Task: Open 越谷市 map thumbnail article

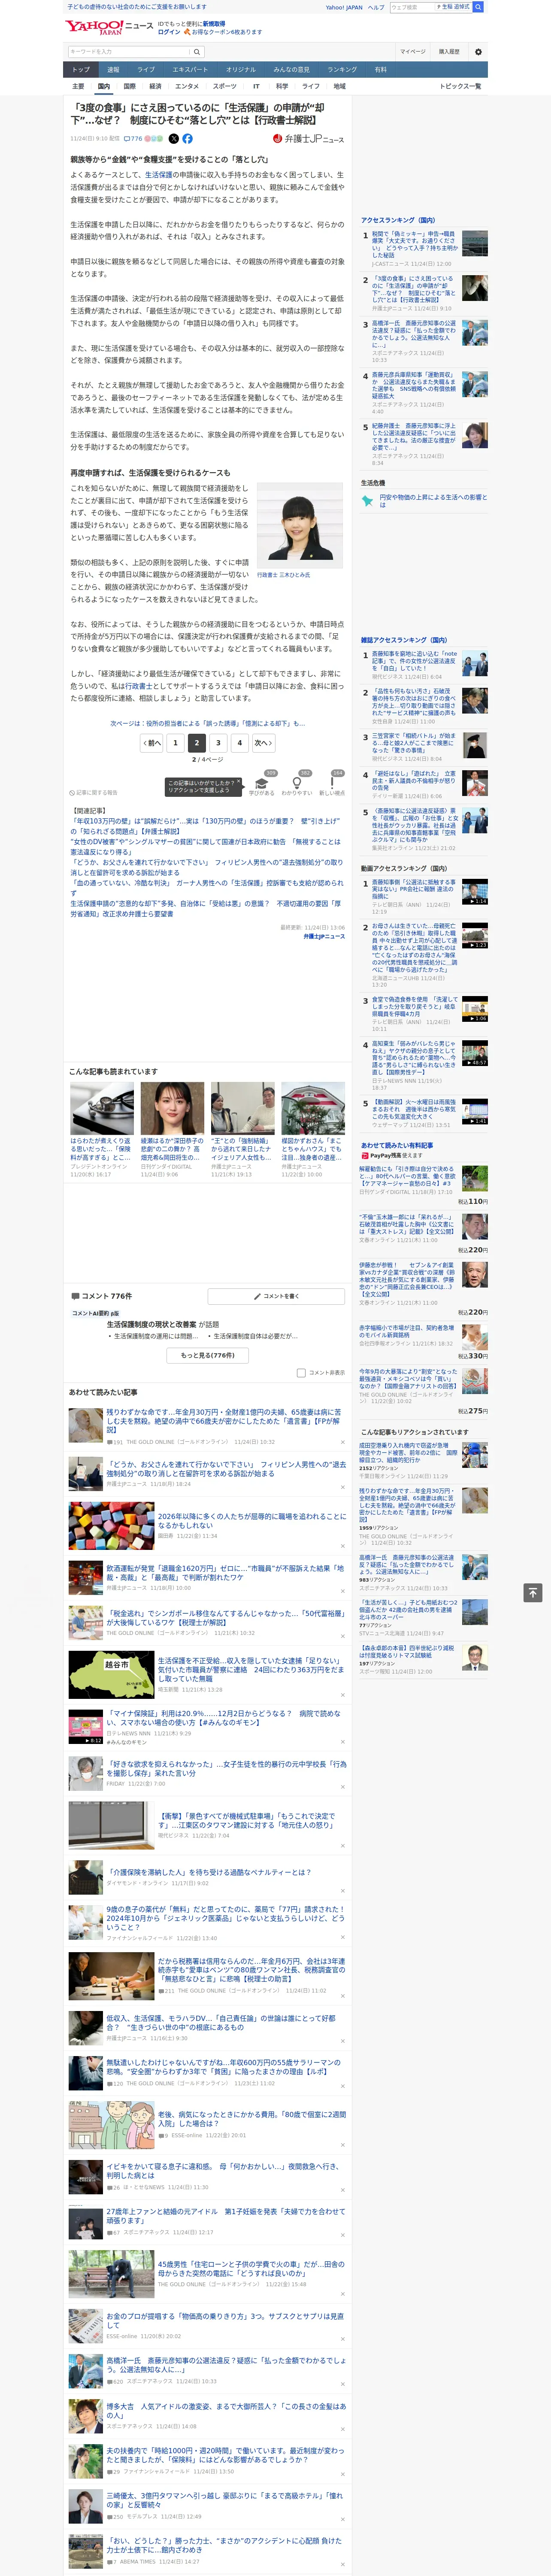Action: click(97, 1675)
